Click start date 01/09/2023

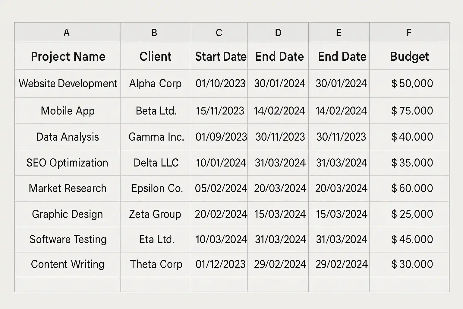(x=219, y=137)
